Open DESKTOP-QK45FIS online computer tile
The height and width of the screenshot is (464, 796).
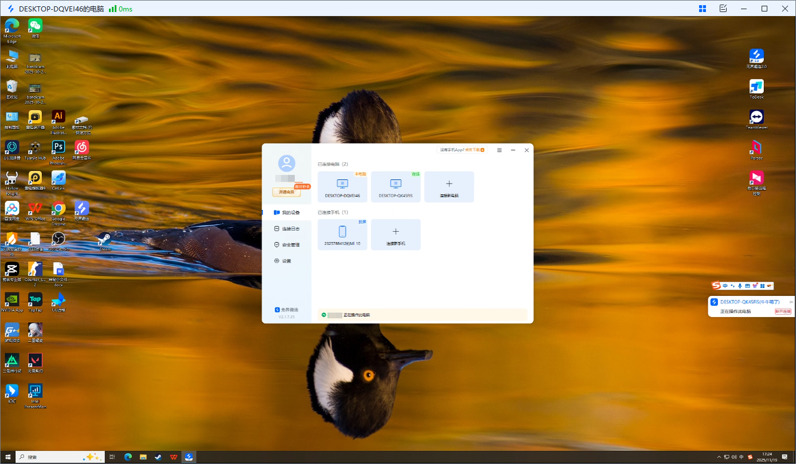[396, 186]
